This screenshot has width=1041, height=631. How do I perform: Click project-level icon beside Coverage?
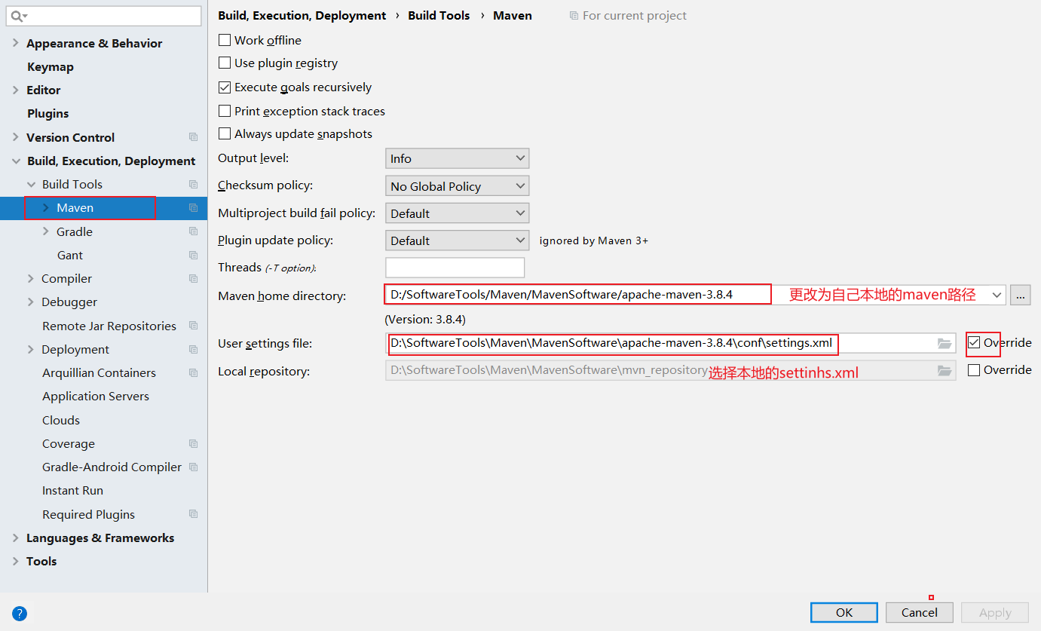193,443
